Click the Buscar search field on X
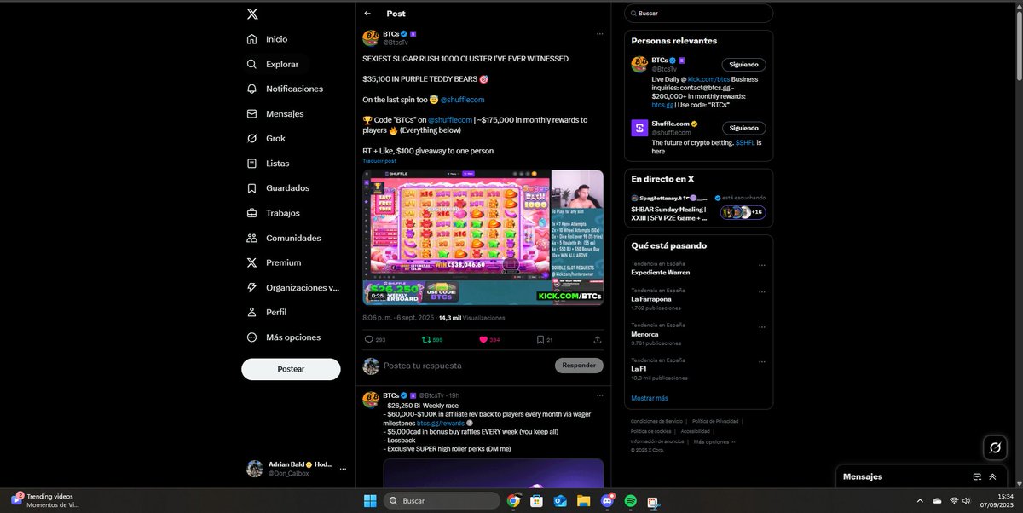 click(x=698, y=14)
